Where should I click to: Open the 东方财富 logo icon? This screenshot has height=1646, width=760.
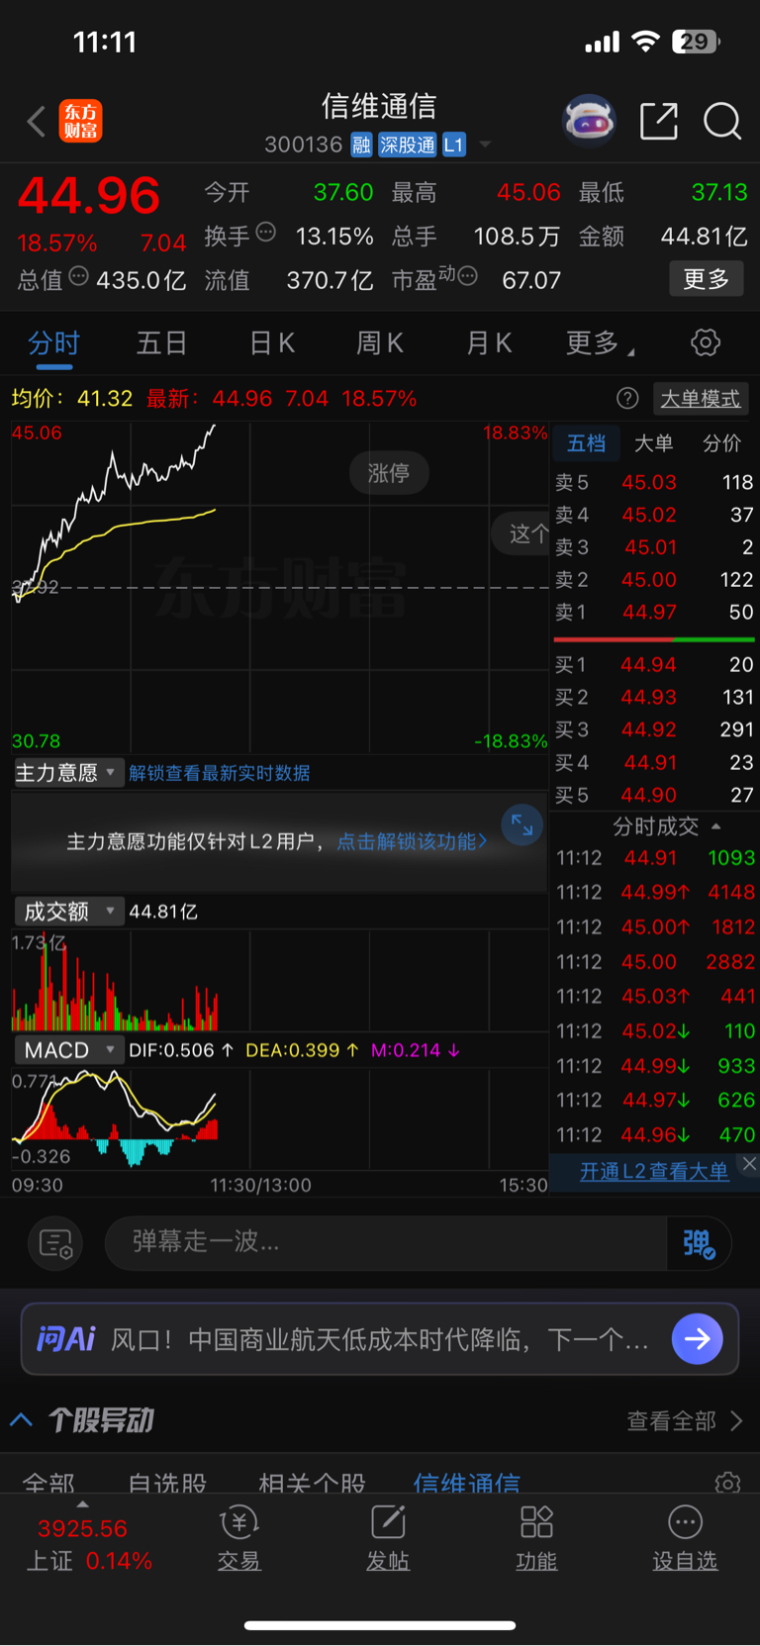(80, 121)
